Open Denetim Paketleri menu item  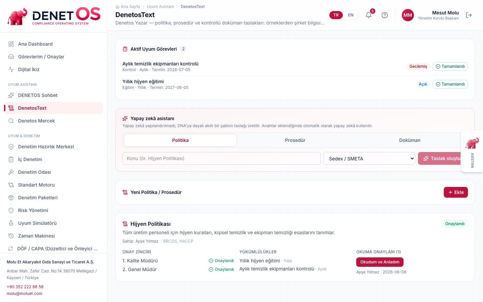click(54, 198)
